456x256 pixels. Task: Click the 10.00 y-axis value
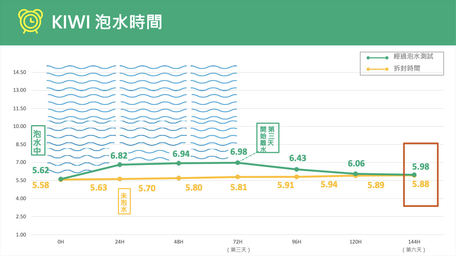pyautogui.click(x=20, y=126)
